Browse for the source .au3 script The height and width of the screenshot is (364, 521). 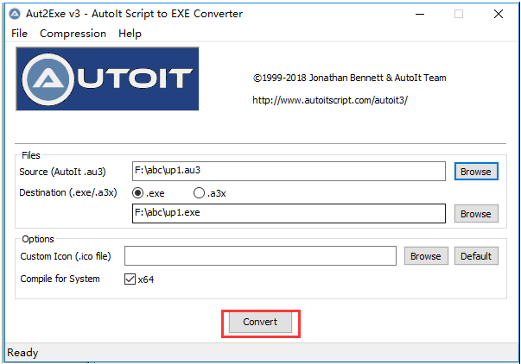476,172
